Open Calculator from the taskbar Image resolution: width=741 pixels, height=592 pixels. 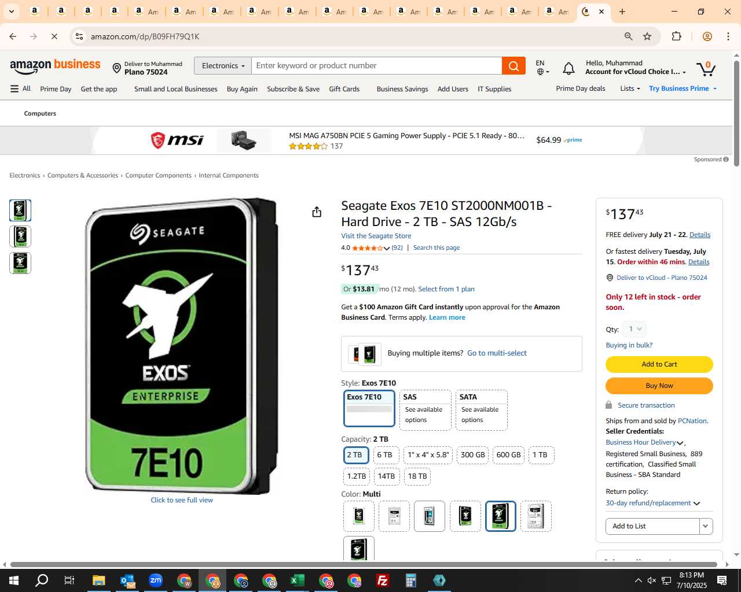coord(411,580)
